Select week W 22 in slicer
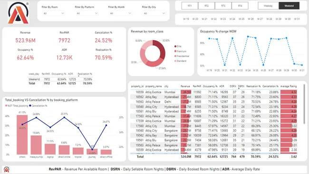This screenshot has width=309, height=174. (213, 19)
